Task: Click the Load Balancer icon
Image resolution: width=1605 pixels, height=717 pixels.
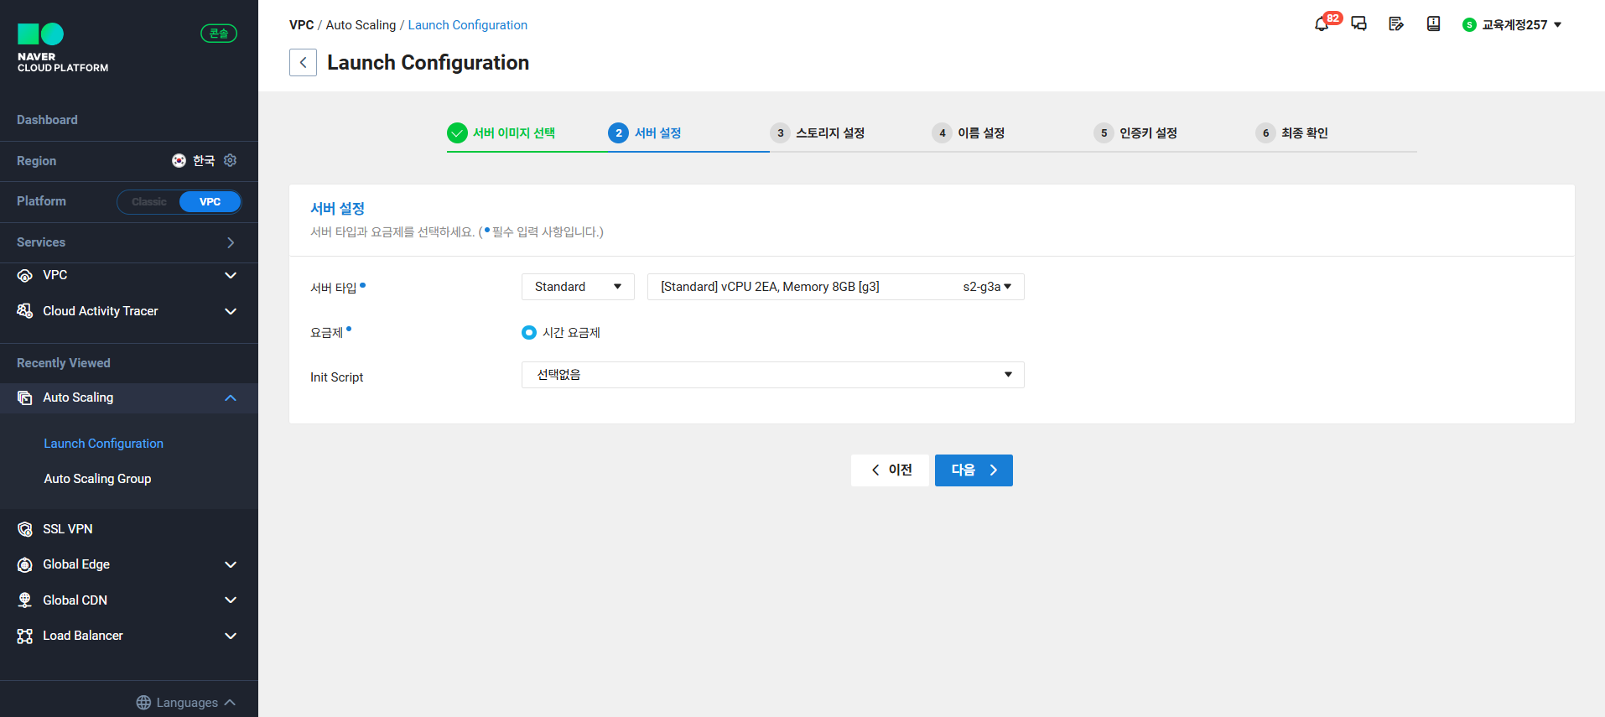Action: point(25,636)
